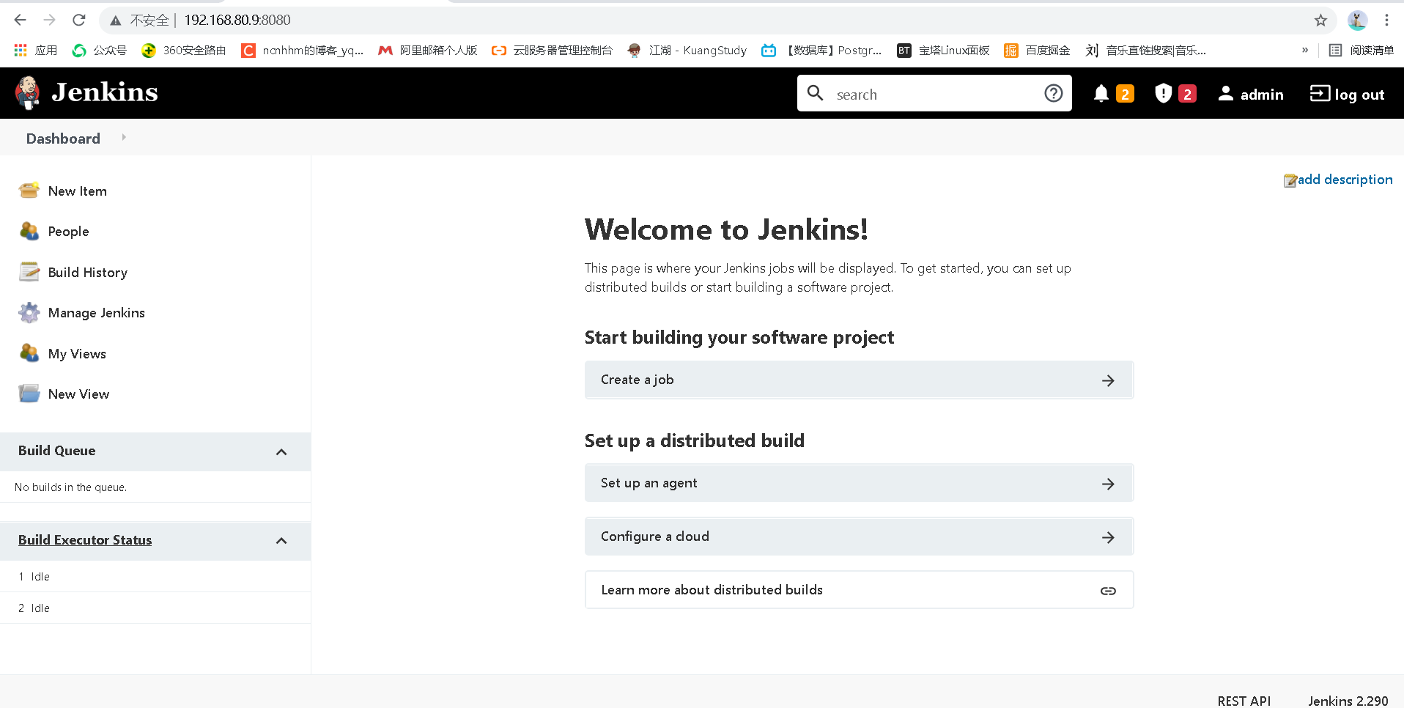Open the notifications bell icon
The width and height of the screenshot is (1404, 708).
[x=1101, y=94]
